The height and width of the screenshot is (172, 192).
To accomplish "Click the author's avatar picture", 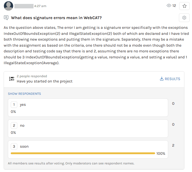I will click(9, 6).
